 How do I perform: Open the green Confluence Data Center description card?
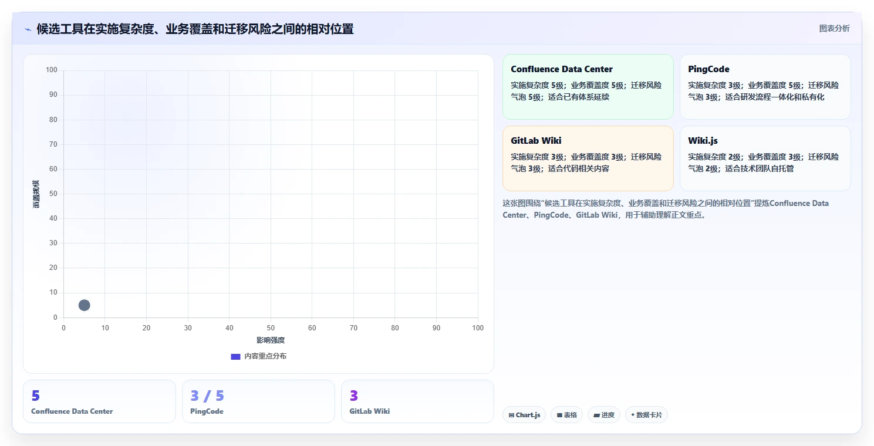click(x=588, y=87)
